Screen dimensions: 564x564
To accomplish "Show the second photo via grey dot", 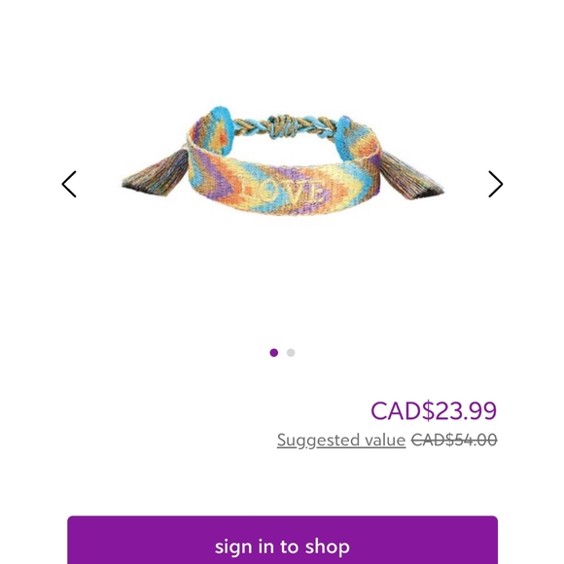I will click(291, 352).
